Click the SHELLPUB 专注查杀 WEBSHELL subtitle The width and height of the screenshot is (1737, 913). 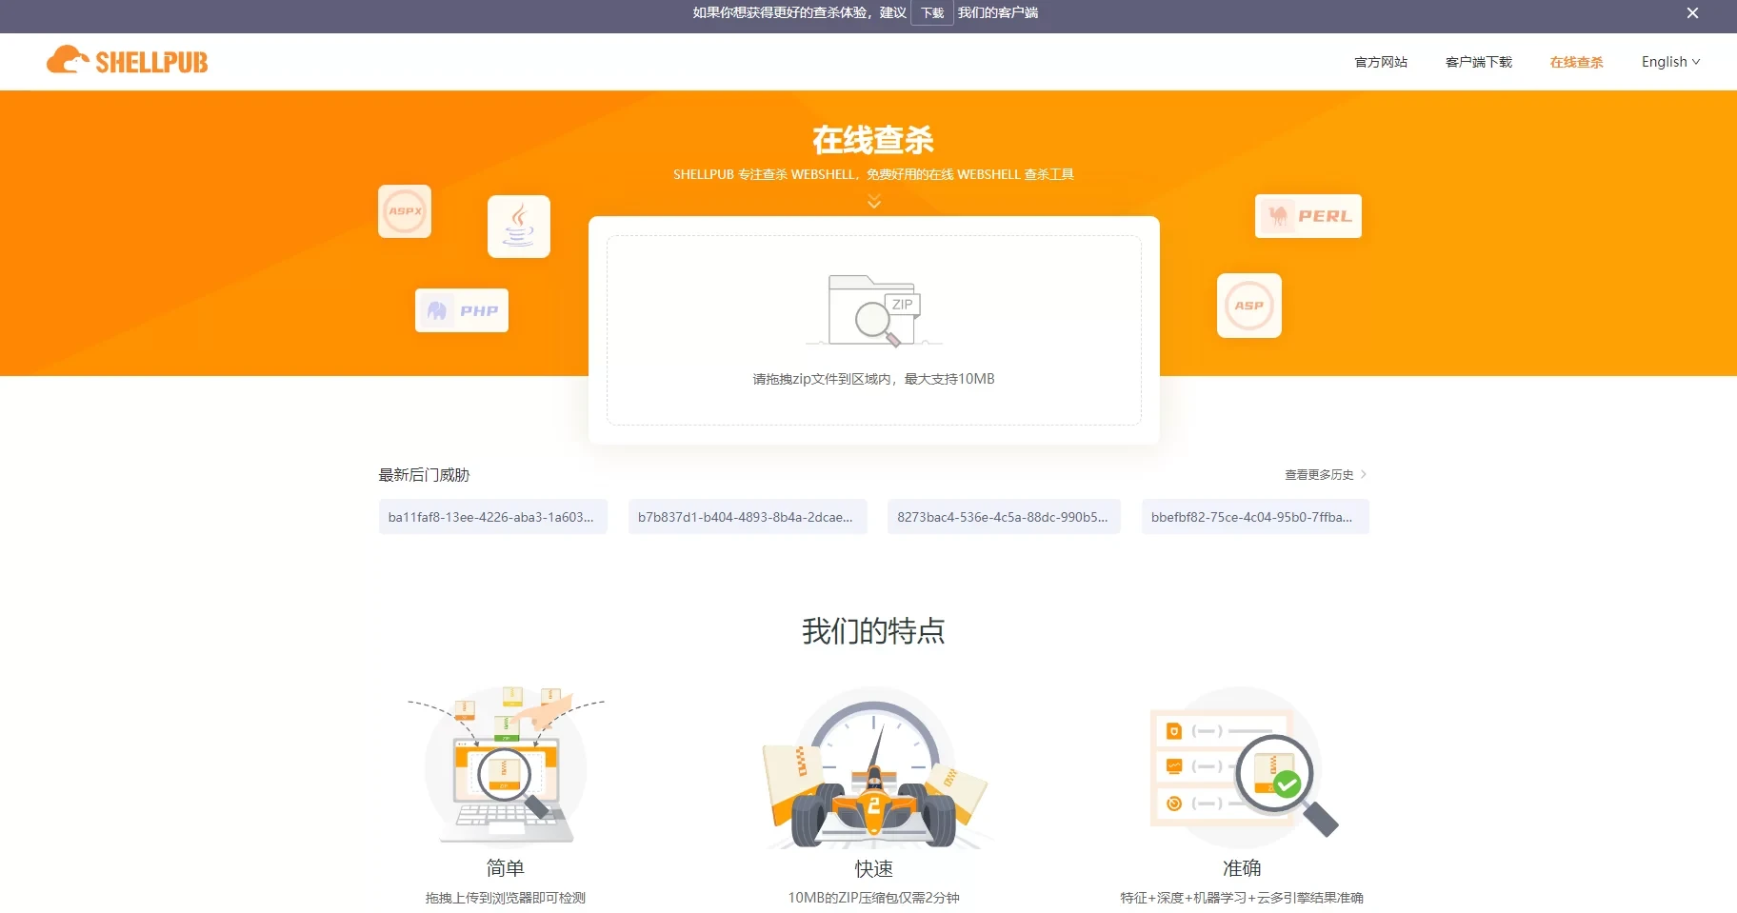click(x=873, y=174)
